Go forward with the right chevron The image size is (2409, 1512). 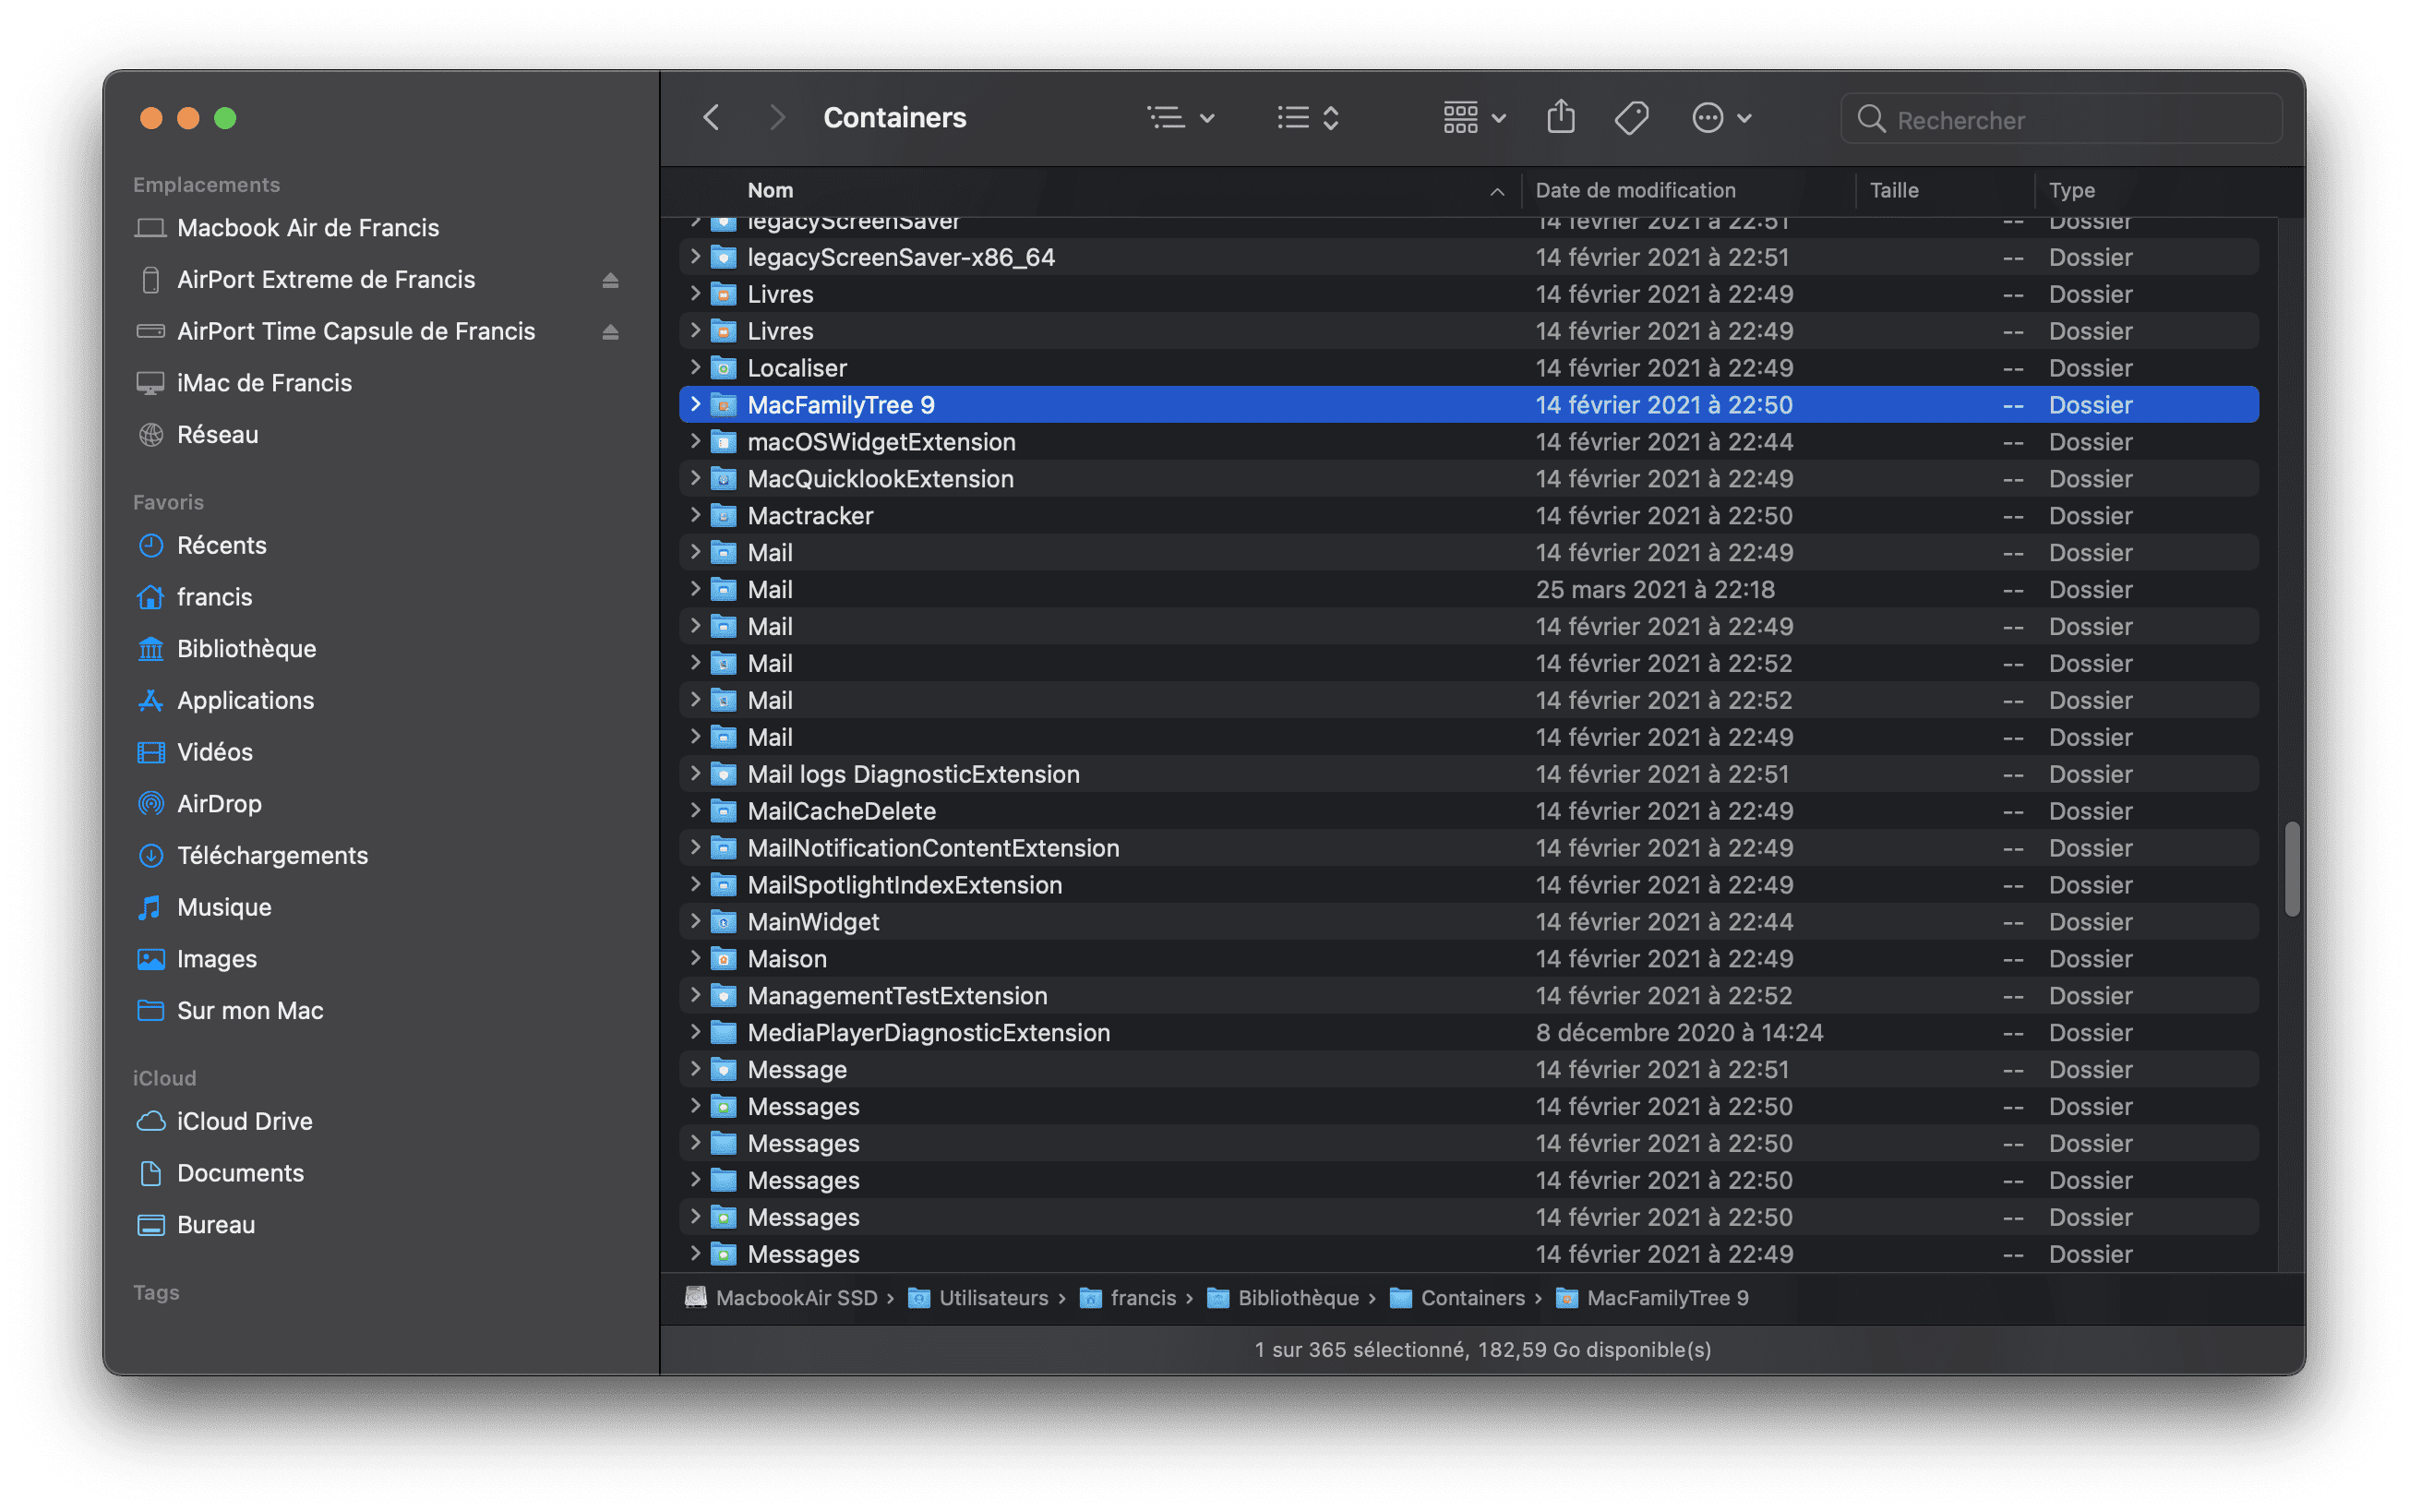[x=776, y=118]
